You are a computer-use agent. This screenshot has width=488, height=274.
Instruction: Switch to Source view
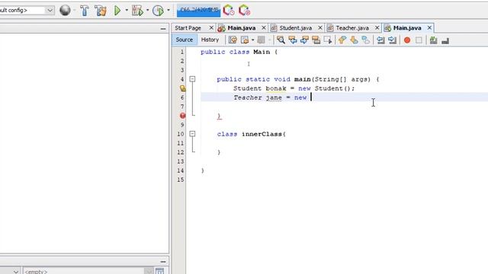185,40
